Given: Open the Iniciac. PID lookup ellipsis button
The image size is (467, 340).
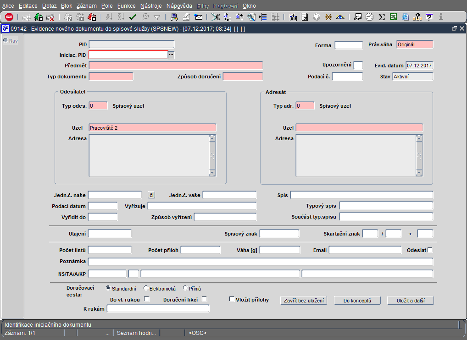Looking at the screenshot, I should (x=172, y=55).
